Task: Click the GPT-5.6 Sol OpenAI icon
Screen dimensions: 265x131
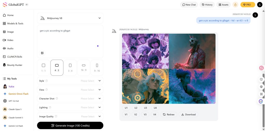Action: pyautogui.click(x=5, y=101)
